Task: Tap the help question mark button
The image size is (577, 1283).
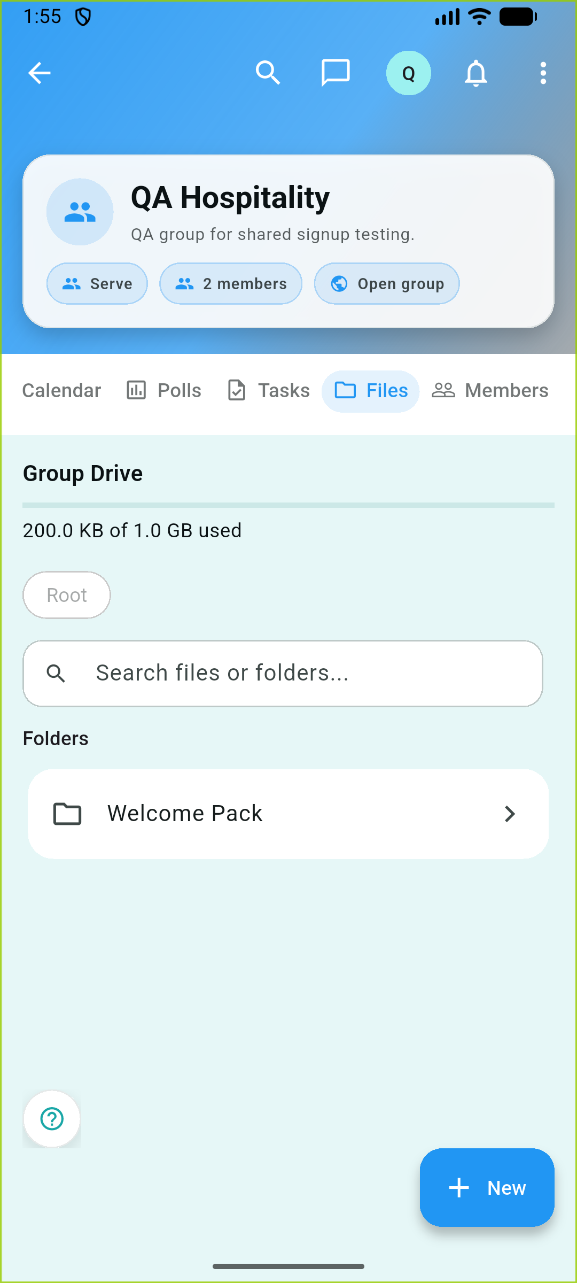Action: coord(52,1119)
